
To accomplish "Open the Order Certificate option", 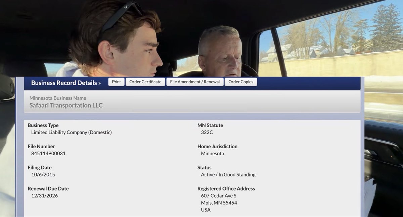I will [145, 82].
